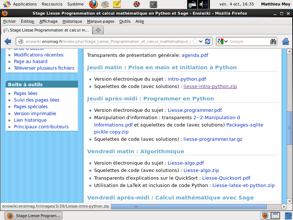Open the Raccourcis panel menu
The height and width of the screenshot is (220, 293).
pos(52,4)
